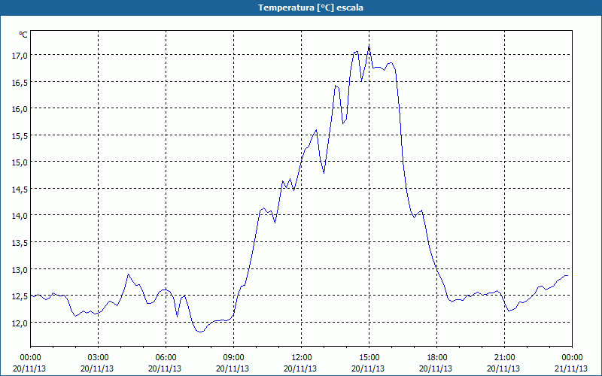Viewport: 602px width, 376px height.
Task: Click the °C unit label
Action: (x=23, y=35)
